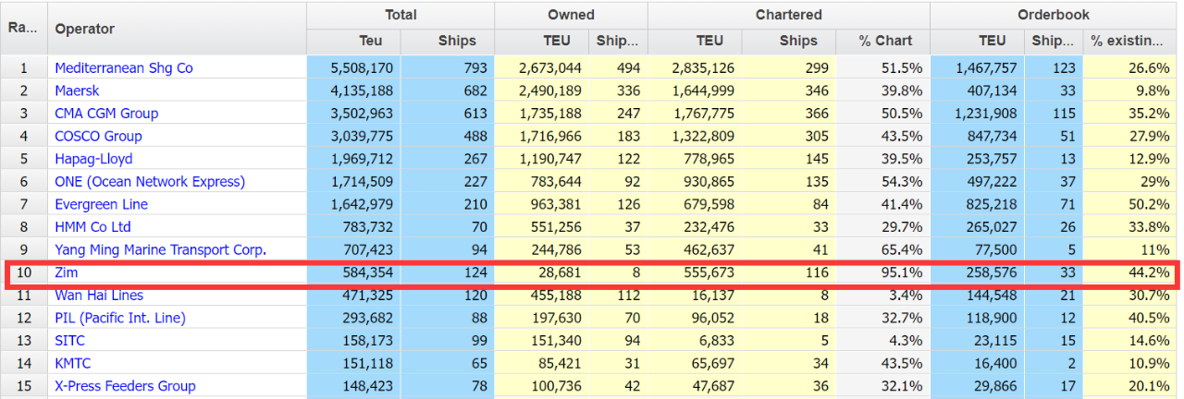
Task: Sort by % Chart column header
Action: [x=883, y=42]
